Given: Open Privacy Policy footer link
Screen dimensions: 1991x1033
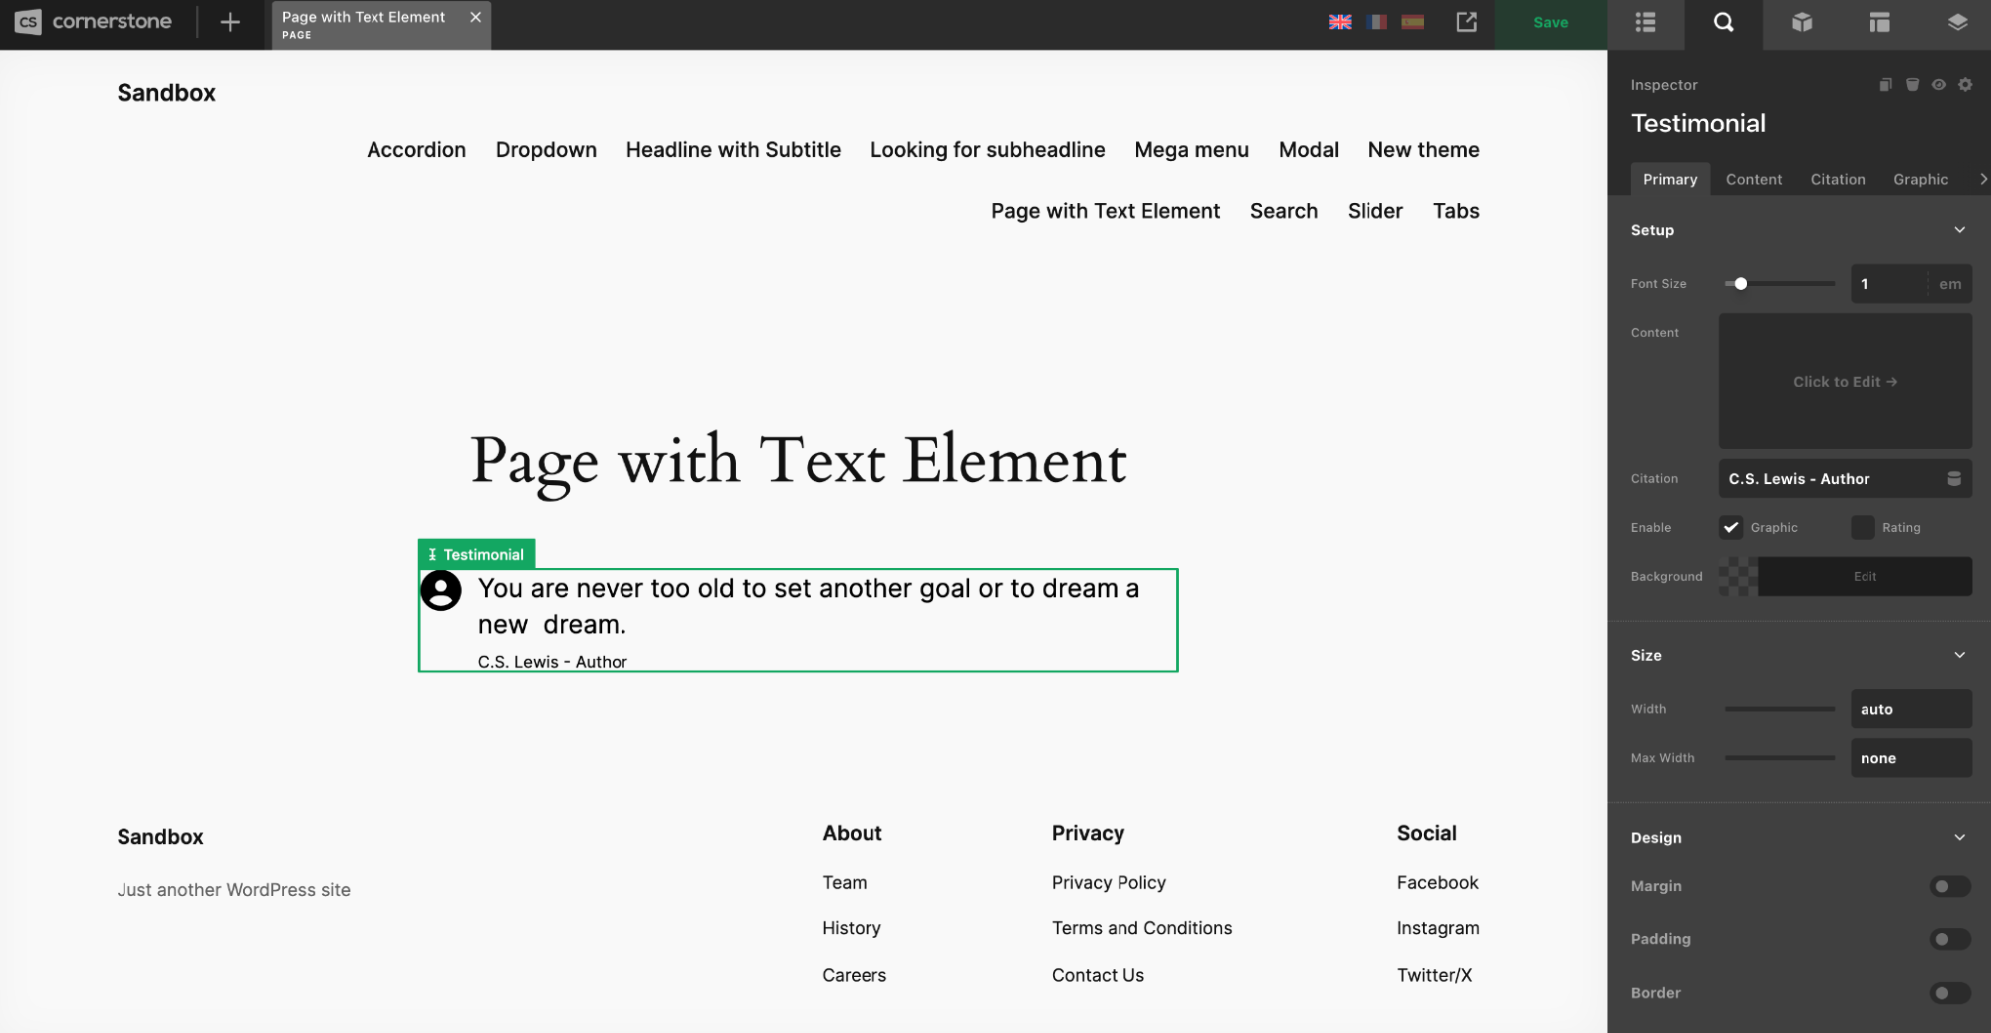Looking at the screenshot, I should pos(1109,883).
